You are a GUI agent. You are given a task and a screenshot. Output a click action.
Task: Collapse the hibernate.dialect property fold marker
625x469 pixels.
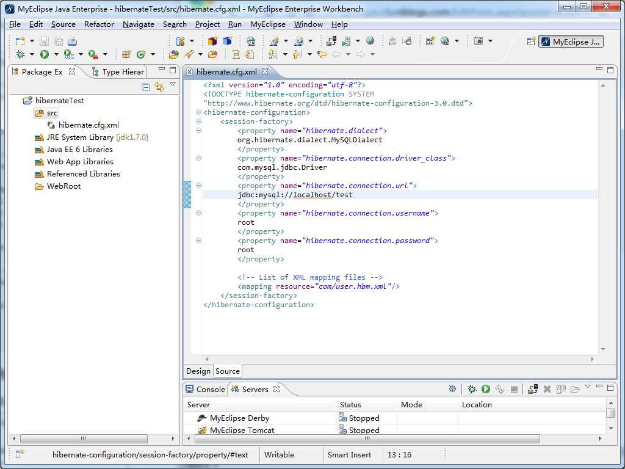point(198,131)
